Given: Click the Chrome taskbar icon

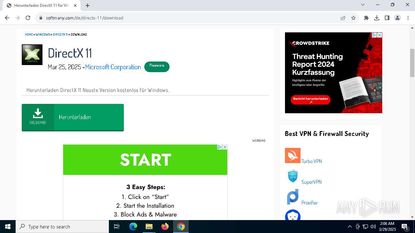Looking at the screenshot, I should (x=181, y=227).
